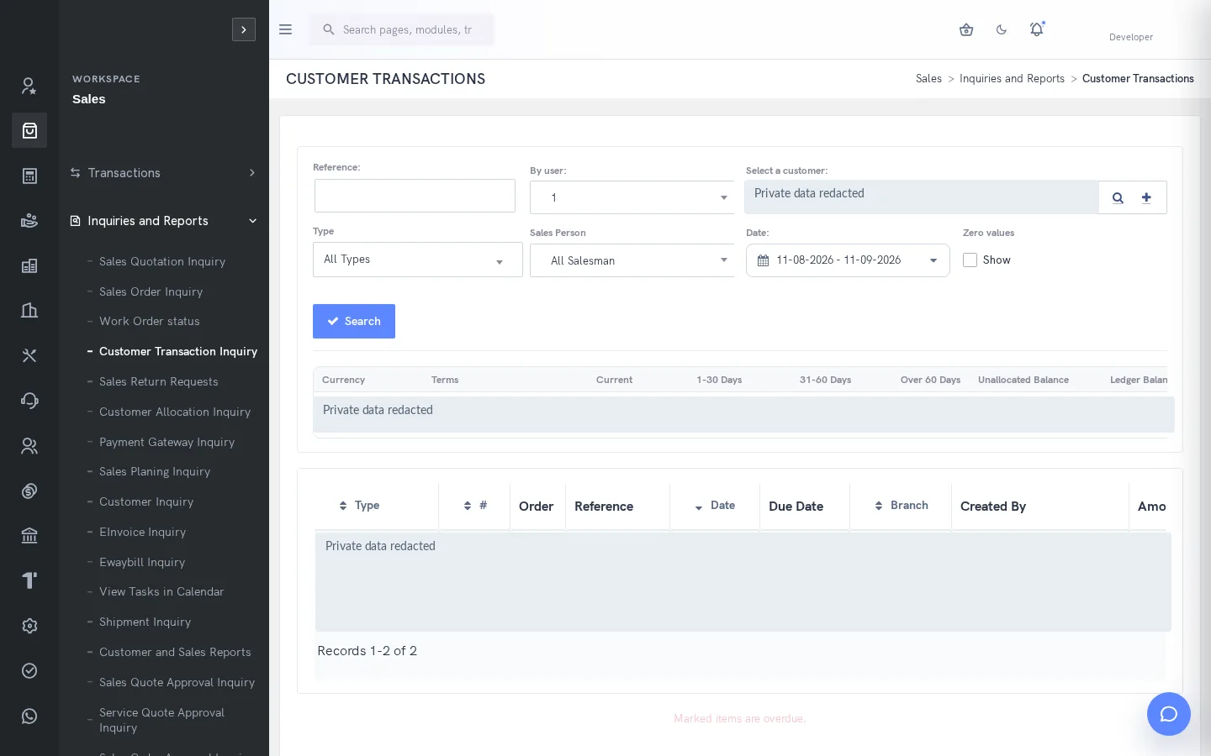This screenshot has width=1211, height=756.
Task: Click Inquiries and Reports breadcrumb link
Action: pos(1012,78)
